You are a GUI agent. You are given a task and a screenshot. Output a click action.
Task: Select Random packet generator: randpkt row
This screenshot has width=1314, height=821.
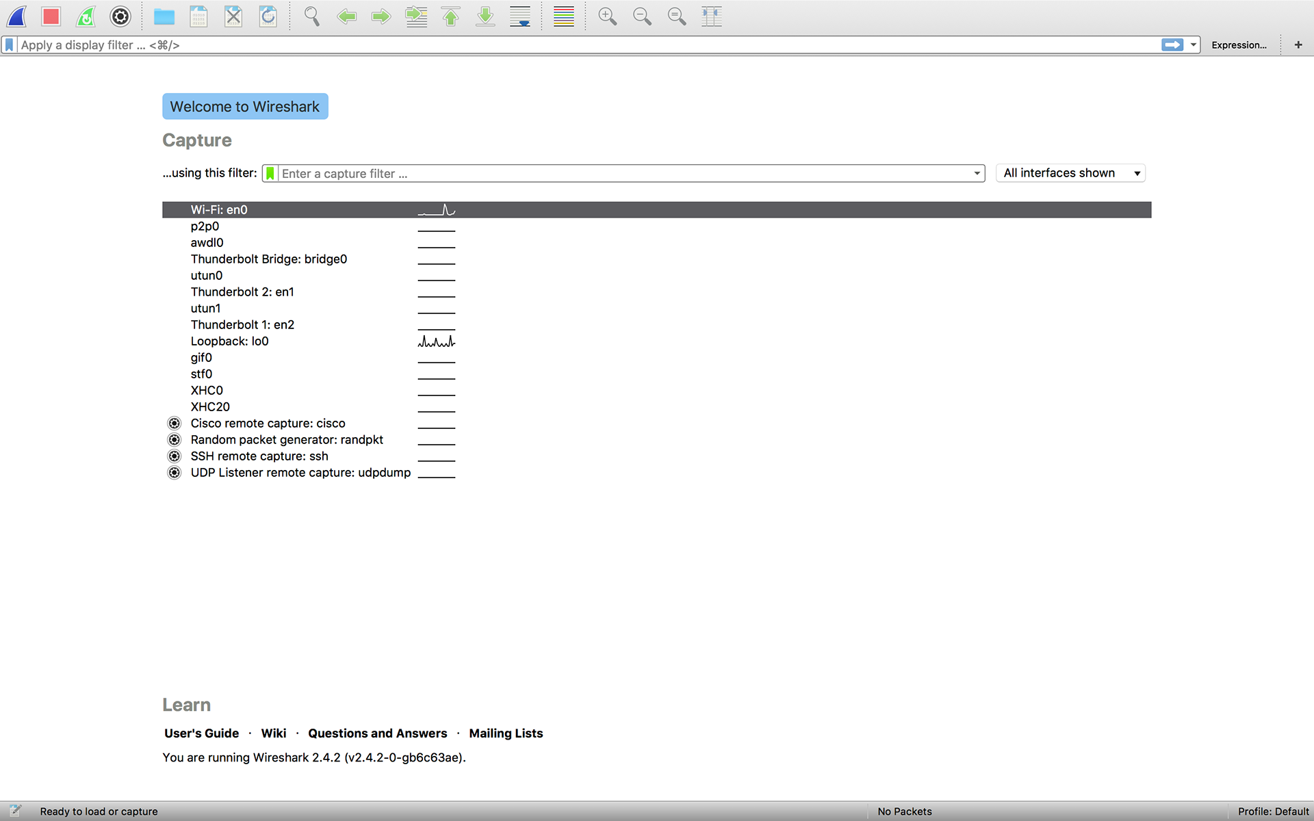(657, 439)
